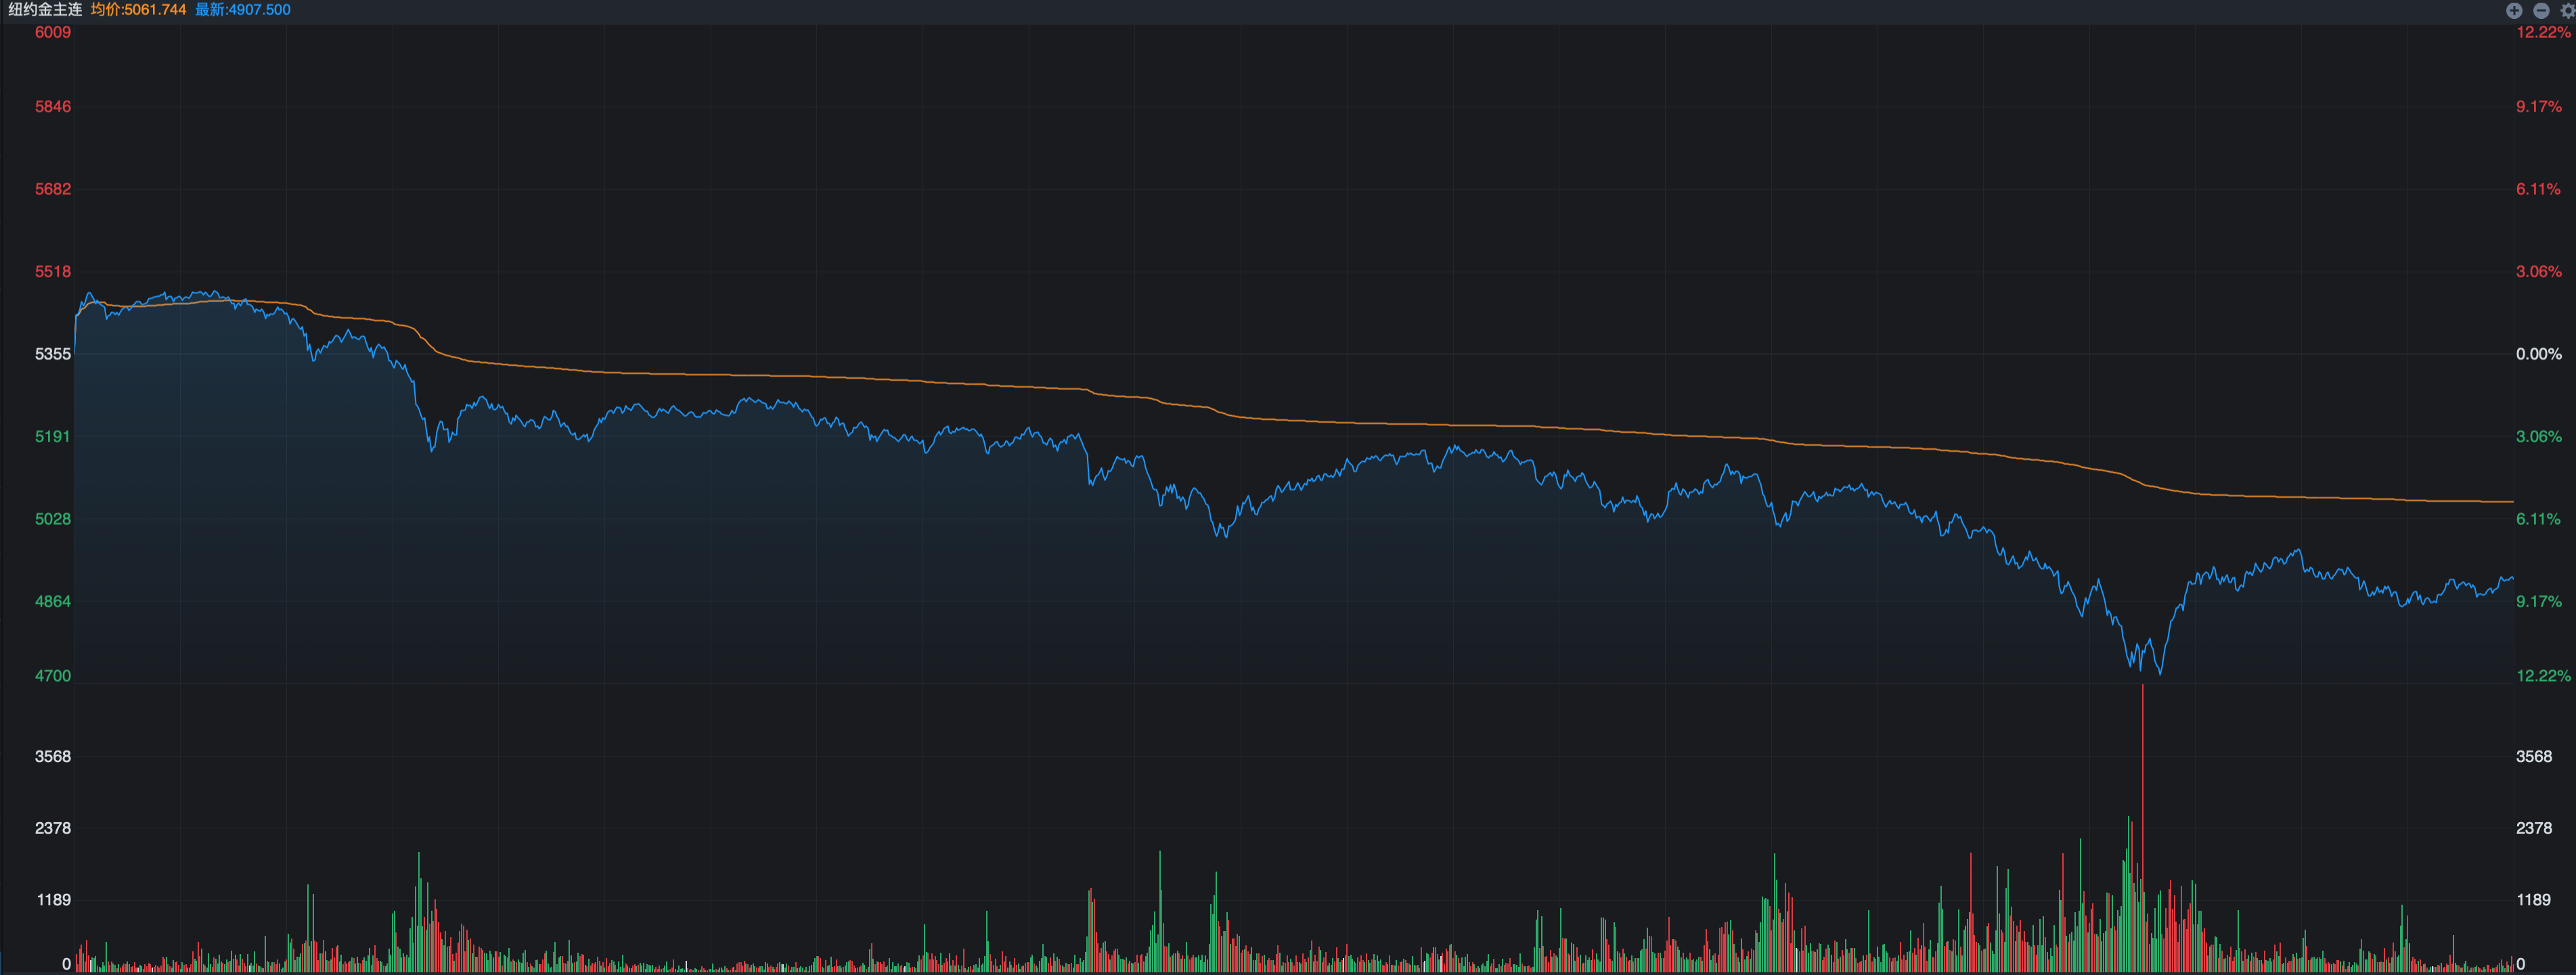This screenshot has width=2576, height=975.
Task: Click the zoom in plus icon
Action: click(2514, 10)
